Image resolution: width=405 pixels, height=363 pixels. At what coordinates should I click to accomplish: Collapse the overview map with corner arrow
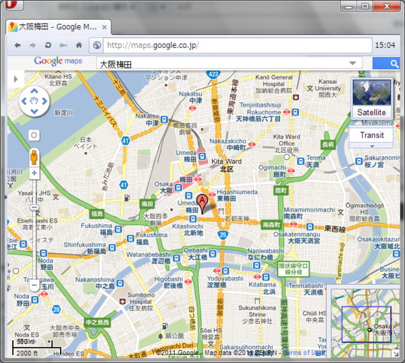(396, 354)
